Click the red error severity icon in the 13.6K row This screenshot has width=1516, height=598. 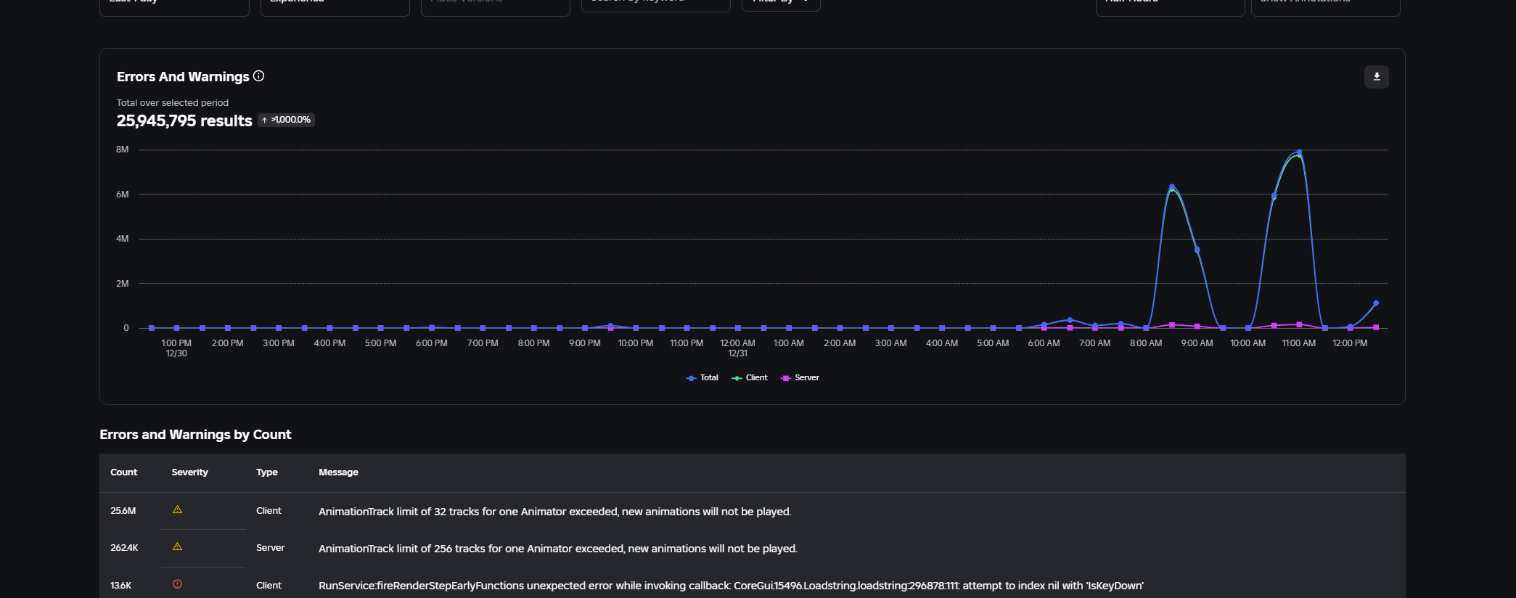point(177,584)
